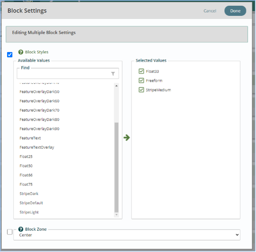256x252 pixels.
Task: Click the Done button
Action: click(235, 11)
